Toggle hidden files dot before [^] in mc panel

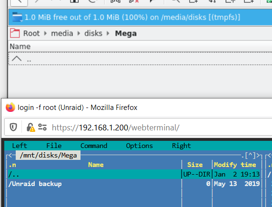click(242, 157)
